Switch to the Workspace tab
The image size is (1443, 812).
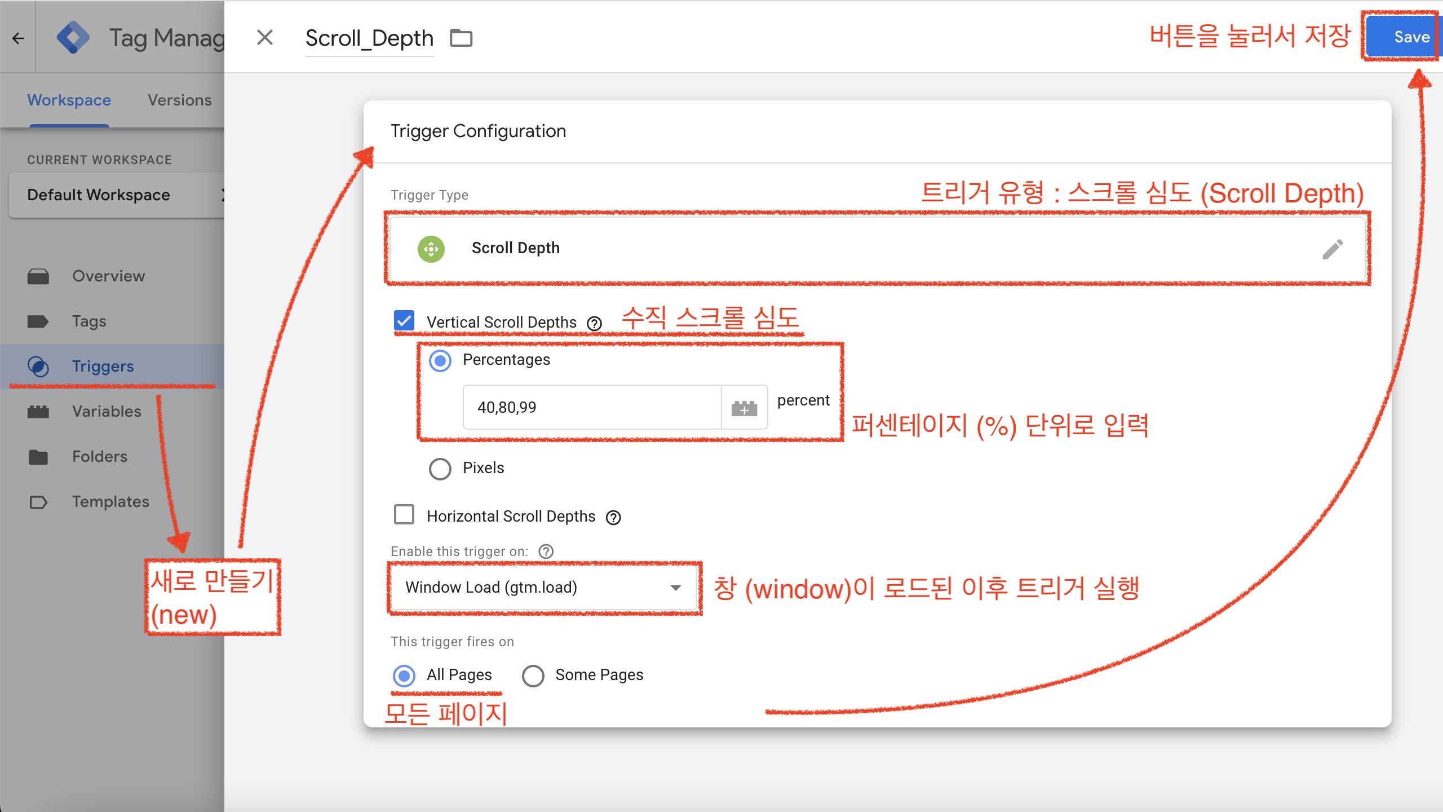(68, 100)
